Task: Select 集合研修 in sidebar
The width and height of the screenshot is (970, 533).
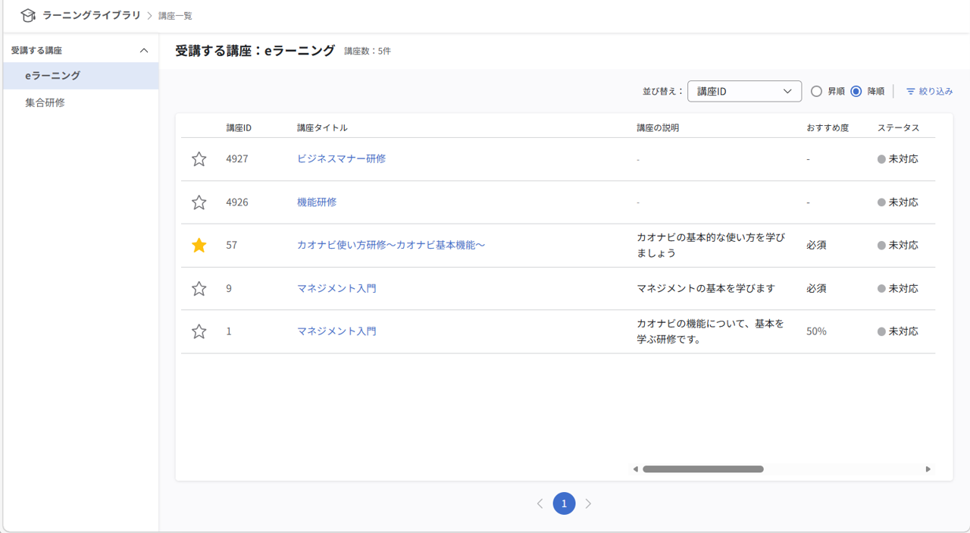Action: pyautogui.click(x=80, y=102)
